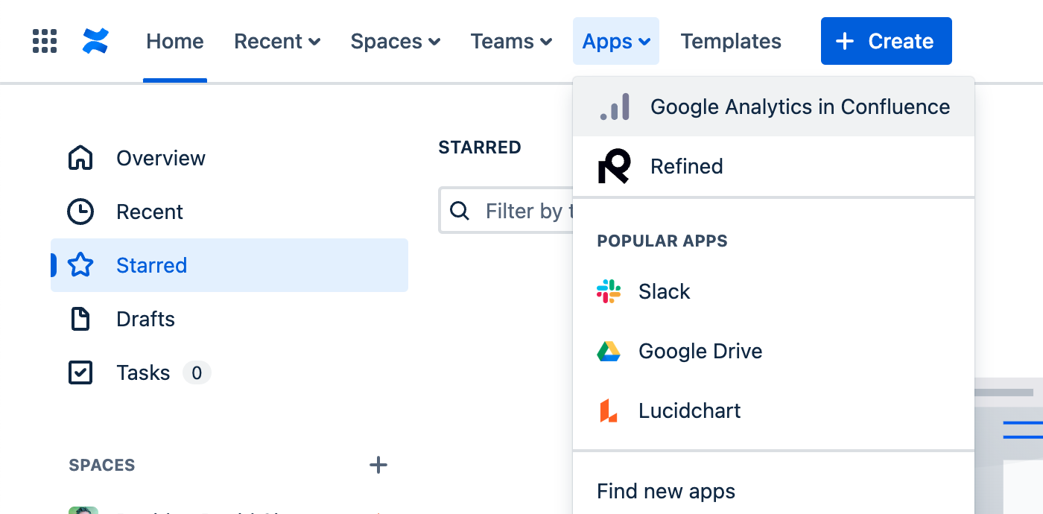Select the Refined app entry
Image resolution: width=1043 pixels, height=514 pixels.
coord(686,166)
